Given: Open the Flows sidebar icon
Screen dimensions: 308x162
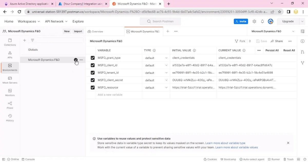Looking at the screenshot, I should [x=10, y=105].
